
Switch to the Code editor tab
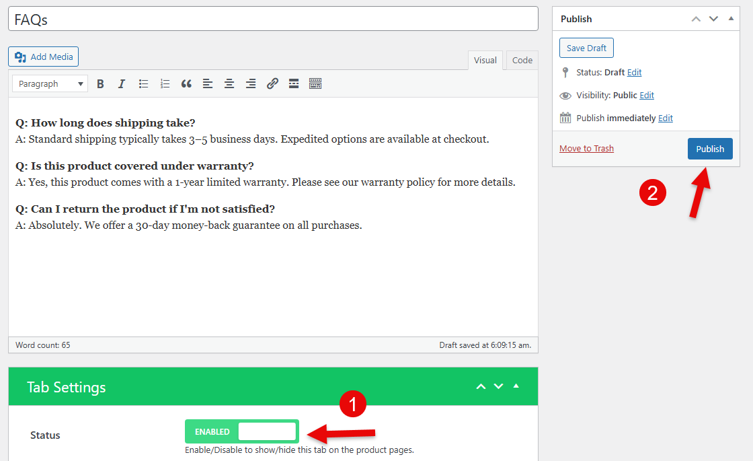(522, 60)
